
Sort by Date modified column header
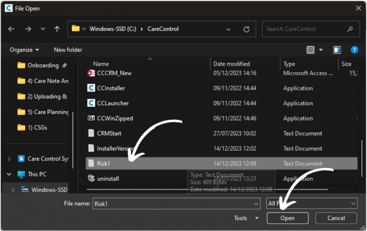click(232, 64)
